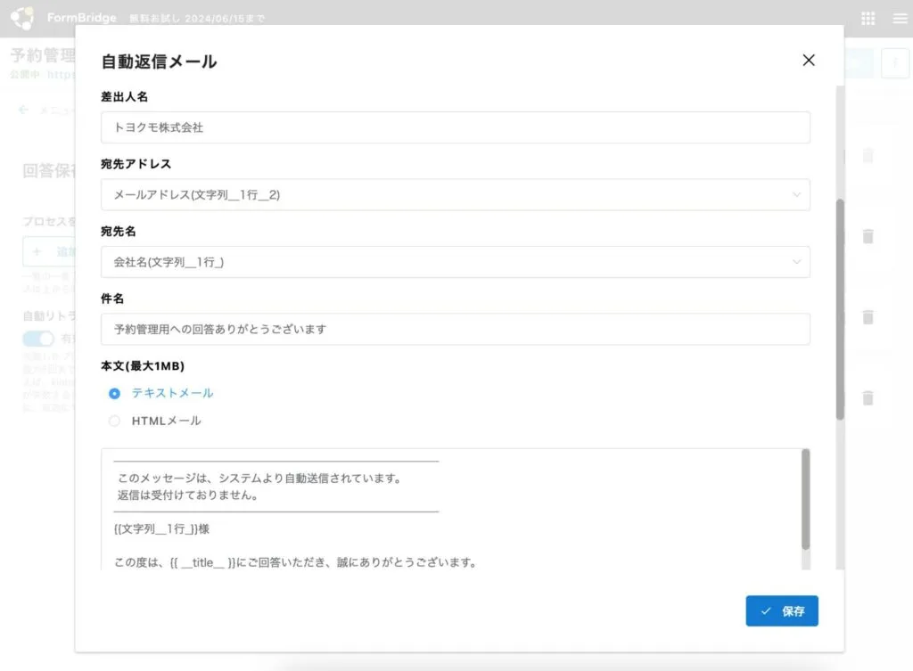Open the 宛先アドレス dropdown
This screenshot has height=671, width=913.
tap(456, 194)
